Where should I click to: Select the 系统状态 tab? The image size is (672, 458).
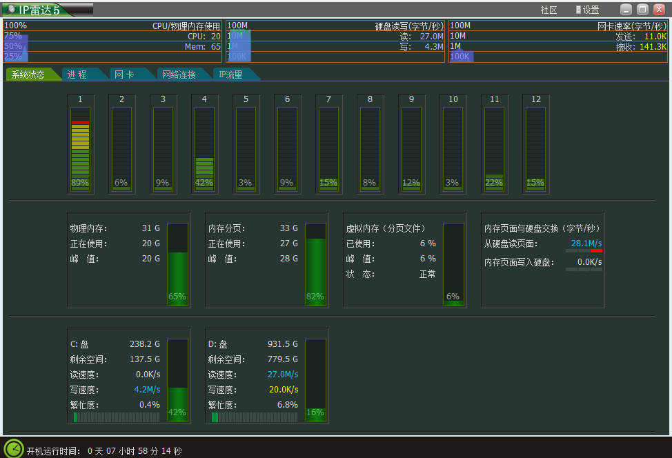pos(29,74)
